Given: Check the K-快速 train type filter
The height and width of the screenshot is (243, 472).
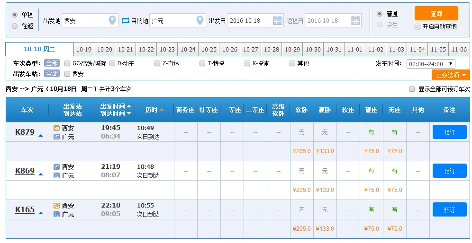Looking at the screenshot, I should tap(247, 63).
